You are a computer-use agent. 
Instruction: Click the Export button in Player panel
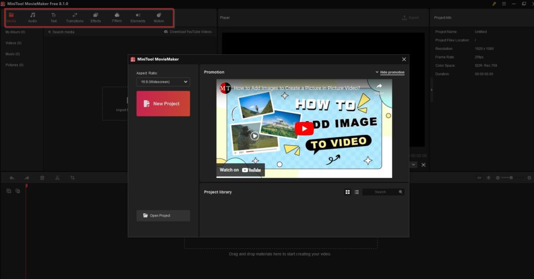[x=410, y=17]
